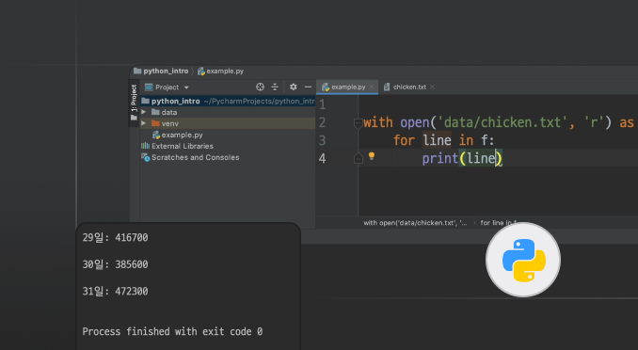The height and width of the screenshot is (350, 638).
Task: Click the fold end marker on line 4
Action: pos(359,158)
